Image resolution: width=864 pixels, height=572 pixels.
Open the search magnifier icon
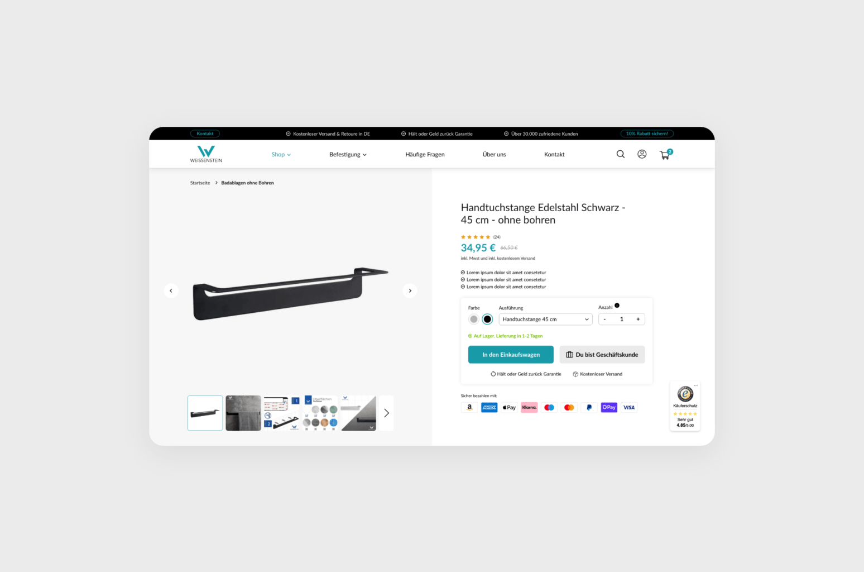coord(620,154)
